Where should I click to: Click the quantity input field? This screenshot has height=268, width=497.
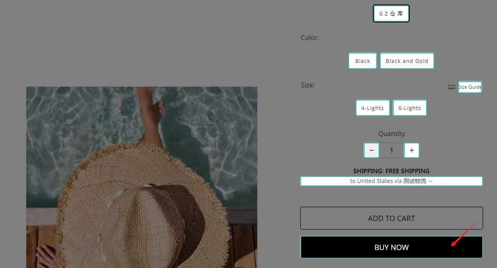pyautogui.click(x=391, y=150)
